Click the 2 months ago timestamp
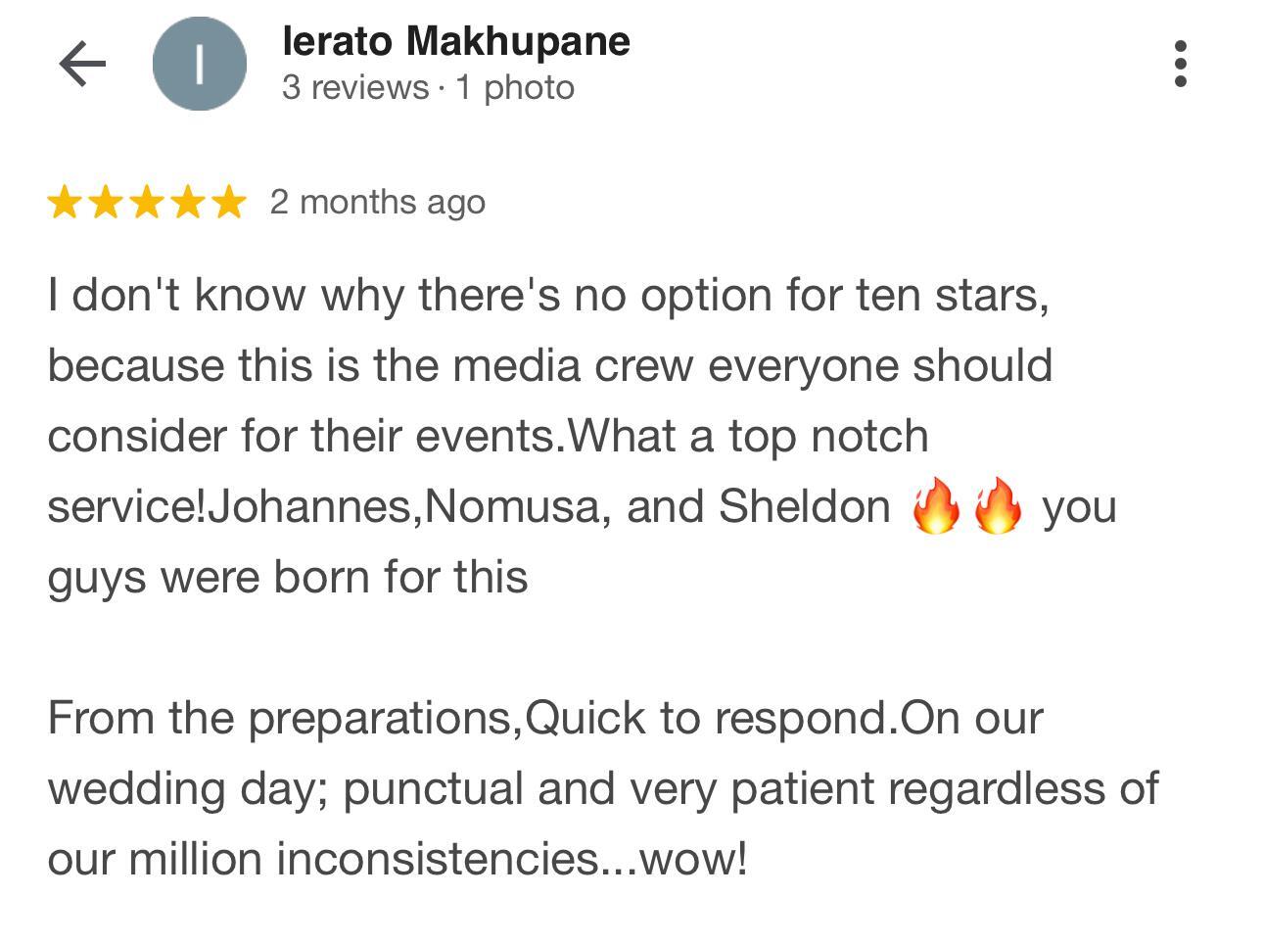The width and height of the screenshot is (1263, 943). click(x=377, y=203)
